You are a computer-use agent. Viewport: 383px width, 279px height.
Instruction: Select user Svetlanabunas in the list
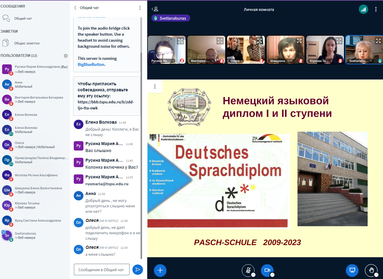pyautogui.click(x=35, y=235)
